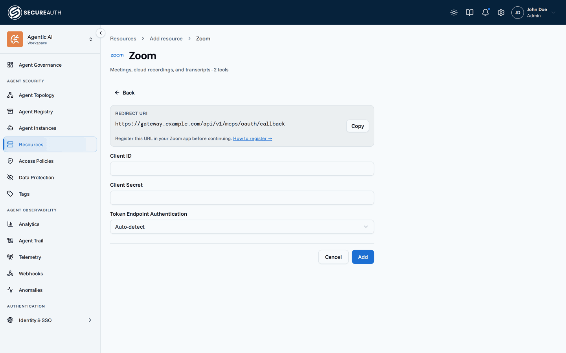Click the JD user avatar
Viewport: 566px width, 353px height.
[518, 13]
